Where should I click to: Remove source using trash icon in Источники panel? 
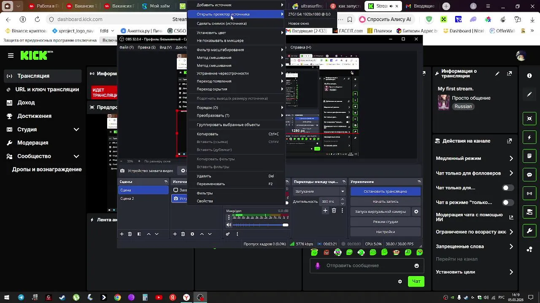183,234
